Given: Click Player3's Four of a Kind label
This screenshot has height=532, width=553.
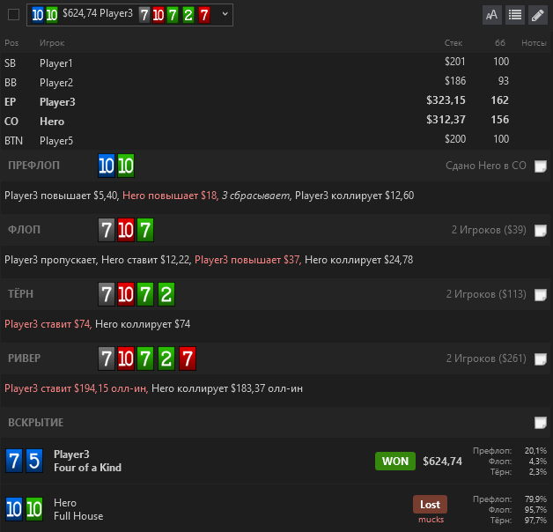Looking at the screenshot, I should 87,468.
